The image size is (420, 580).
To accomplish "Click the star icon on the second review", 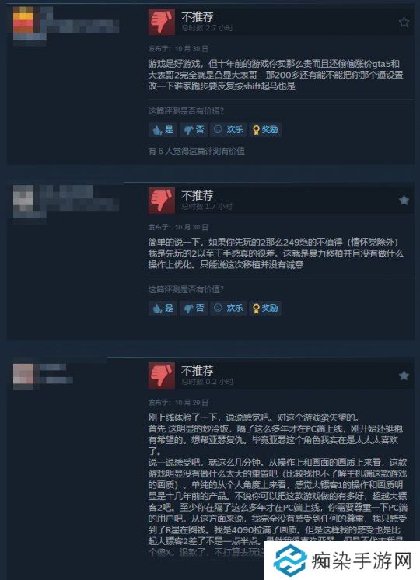I will (404, 201).
